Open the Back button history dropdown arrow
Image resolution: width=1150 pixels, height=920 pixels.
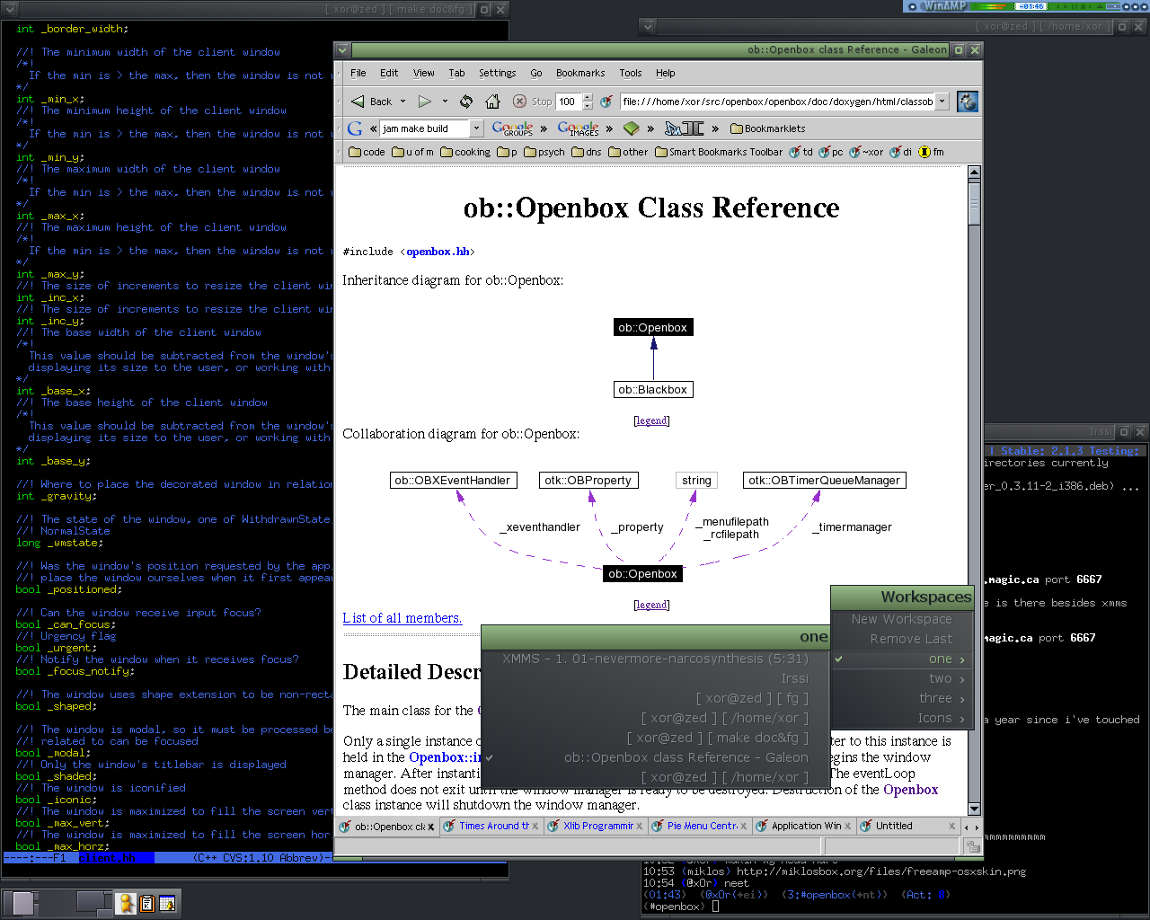[402, 102]
